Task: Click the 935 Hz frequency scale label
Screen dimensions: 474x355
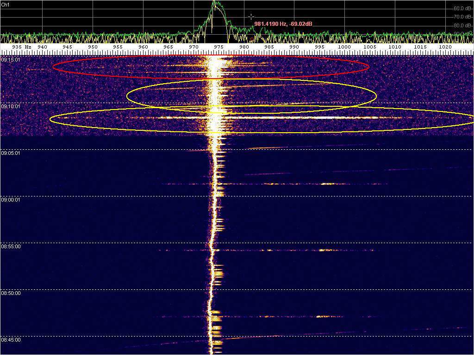Action: point(21,47)
